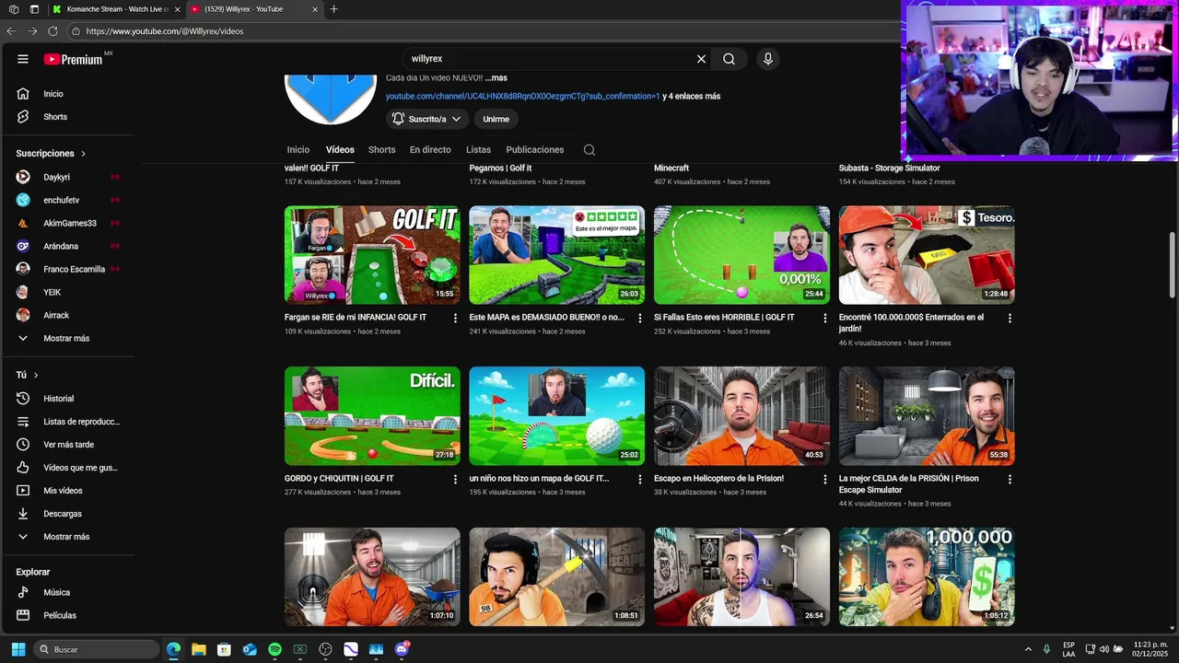Open a new browser tab
Image resolution: width=1179 pixels, height=663 pixels.
pyautogui.click(x=333, y=9)
